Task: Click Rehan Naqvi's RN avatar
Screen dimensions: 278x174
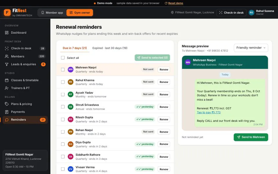Action: 71,132
